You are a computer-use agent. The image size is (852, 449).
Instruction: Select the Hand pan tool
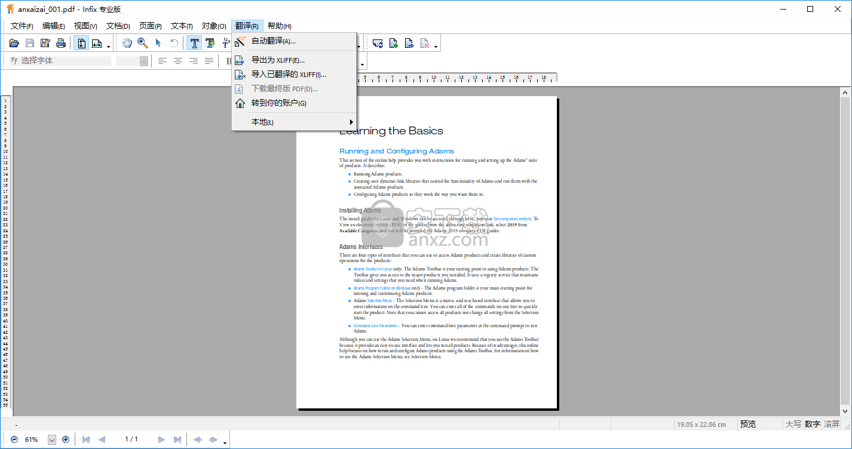[x=127, y=43]
